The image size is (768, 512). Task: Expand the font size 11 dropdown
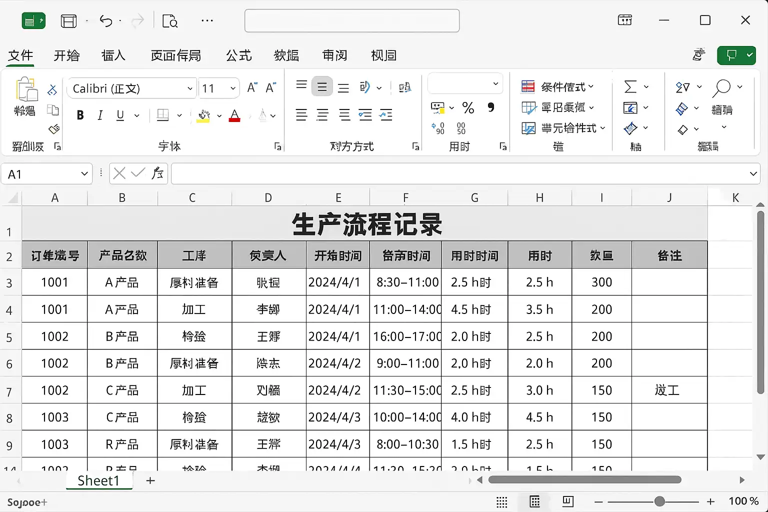tap(232, 88)
